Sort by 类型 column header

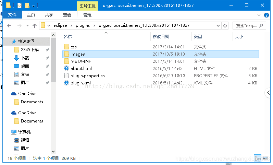coord(198,37)
